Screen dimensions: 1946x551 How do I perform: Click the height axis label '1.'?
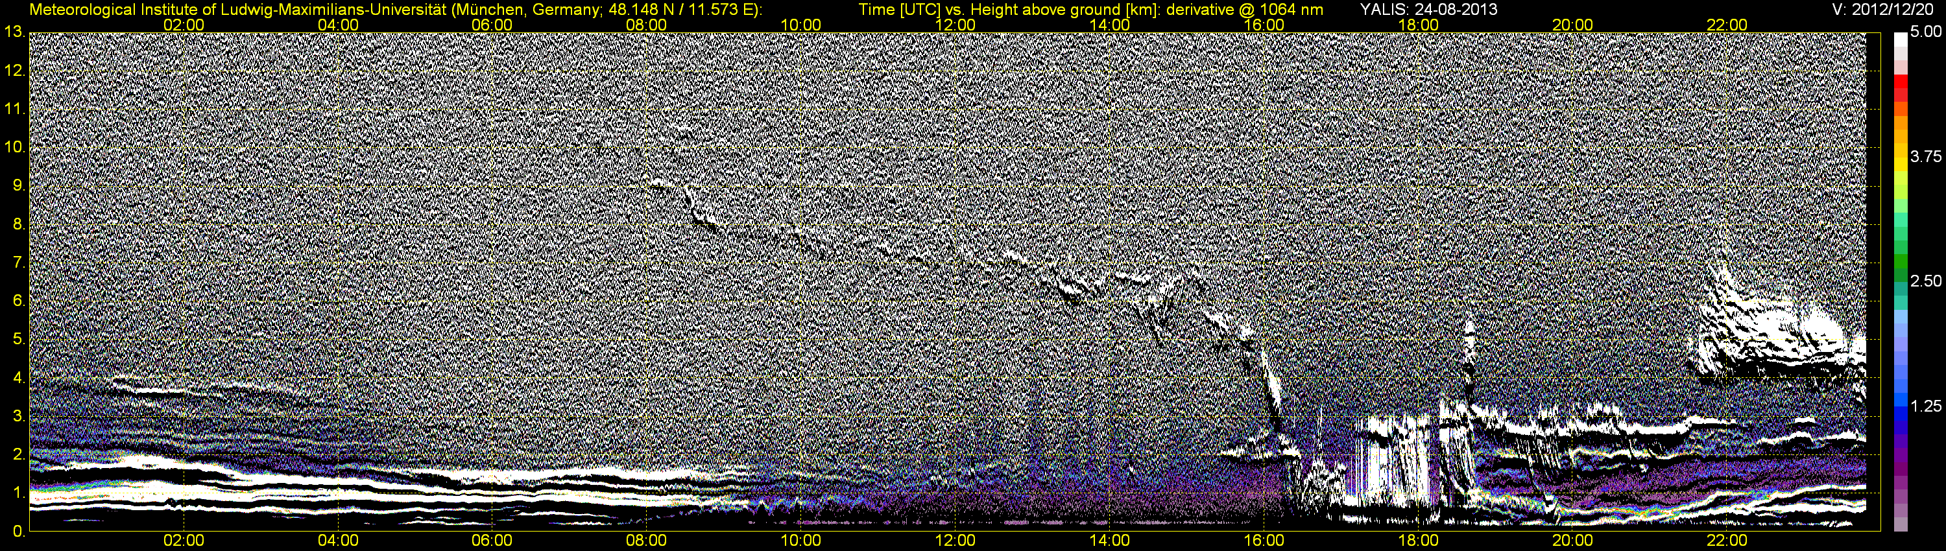pyautogui.click(x=19, y=494)
